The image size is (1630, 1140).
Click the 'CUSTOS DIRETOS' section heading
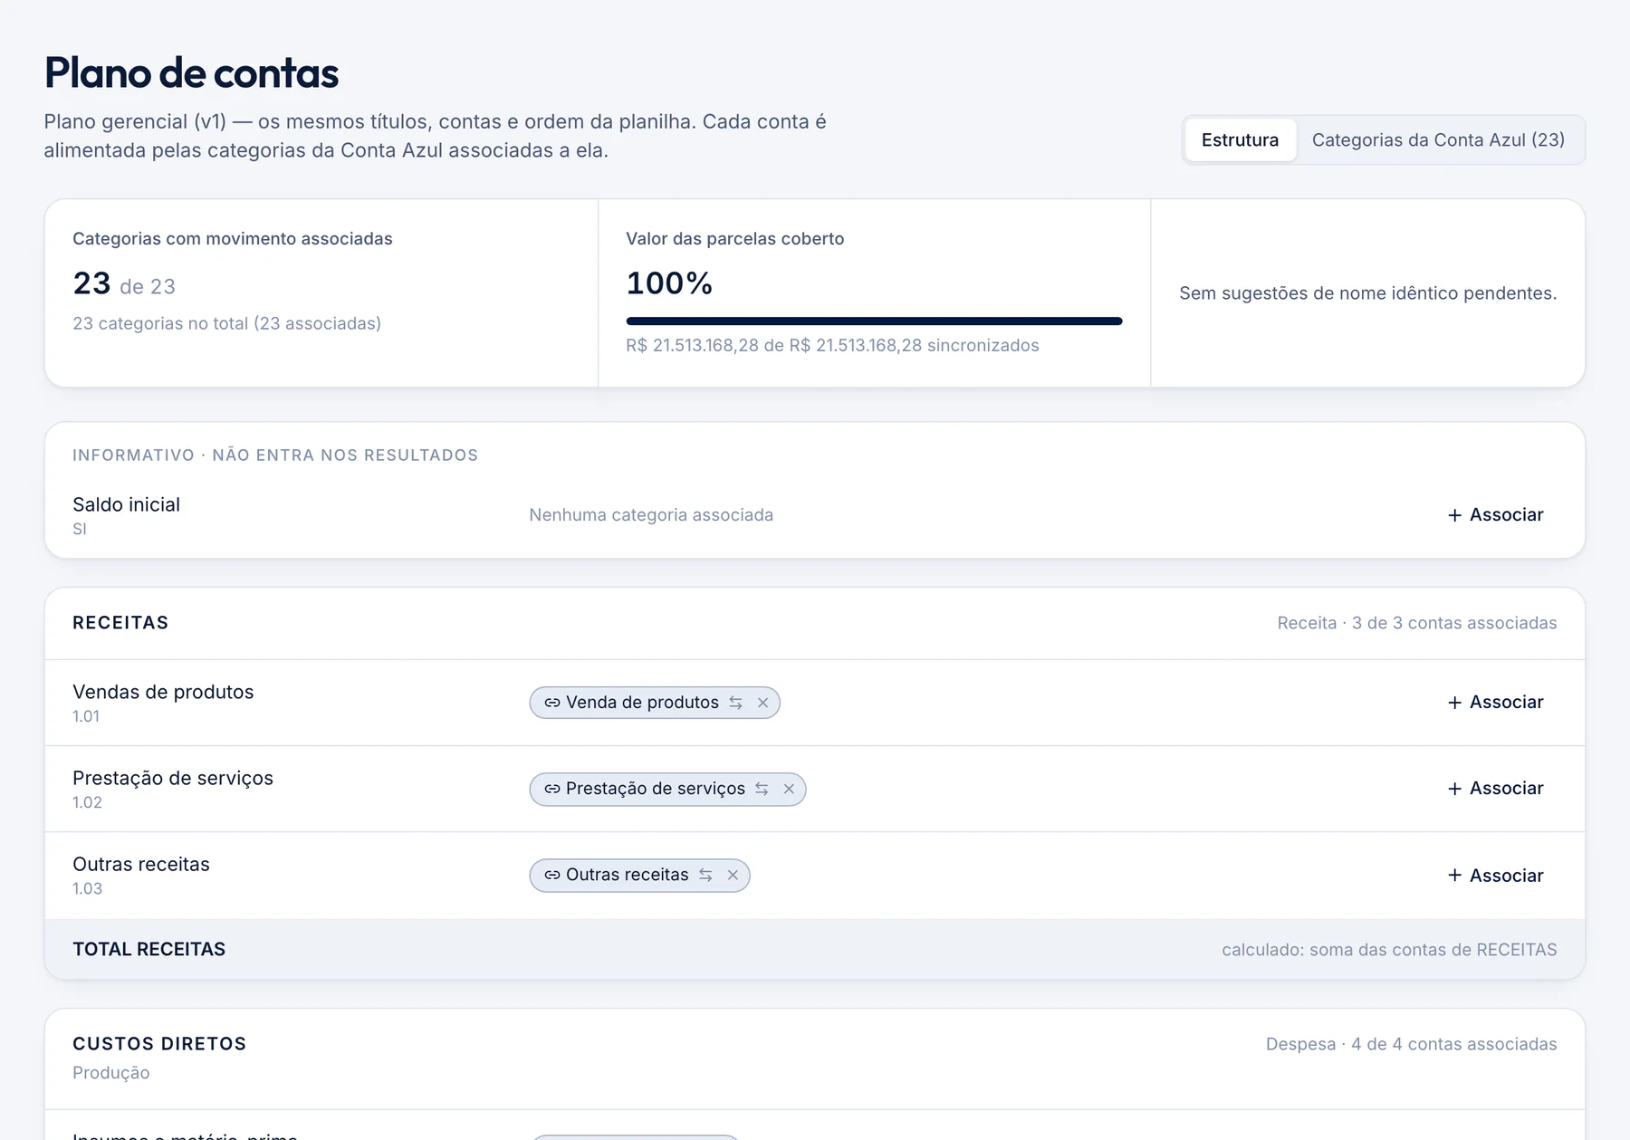tap(159, 1043)
